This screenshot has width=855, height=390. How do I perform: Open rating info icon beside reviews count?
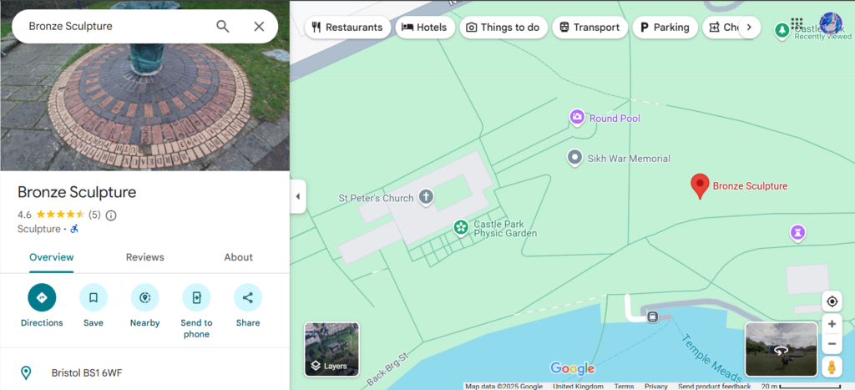point(111,215)
